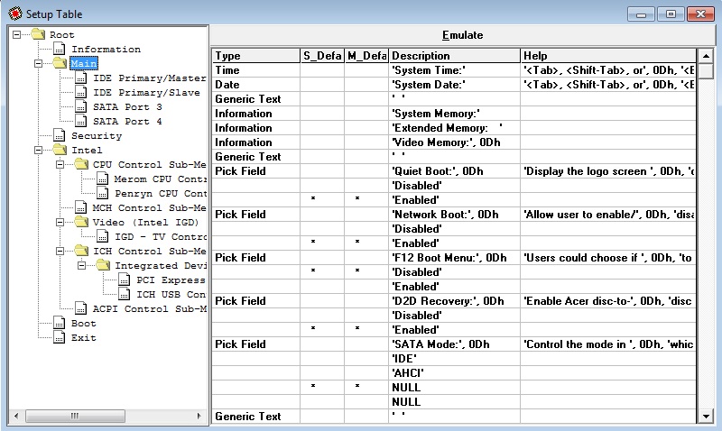
Task: Click the tree panel's horizontal scrollbar thumb
Action: 75,416
